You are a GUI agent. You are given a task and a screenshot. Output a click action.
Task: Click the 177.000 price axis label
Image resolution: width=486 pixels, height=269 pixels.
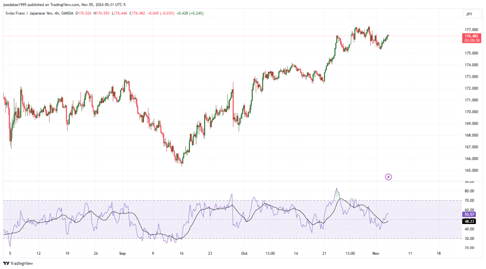point(471,30)
